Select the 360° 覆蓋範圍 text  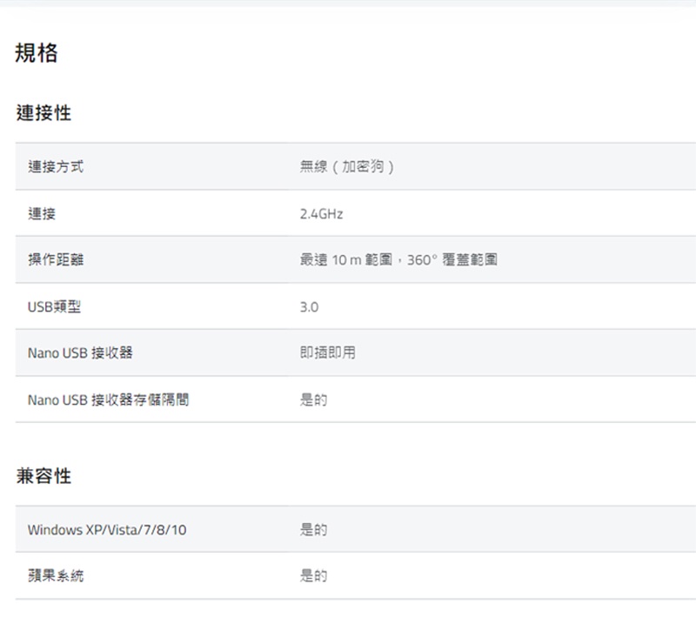click(x=452, y=259)
